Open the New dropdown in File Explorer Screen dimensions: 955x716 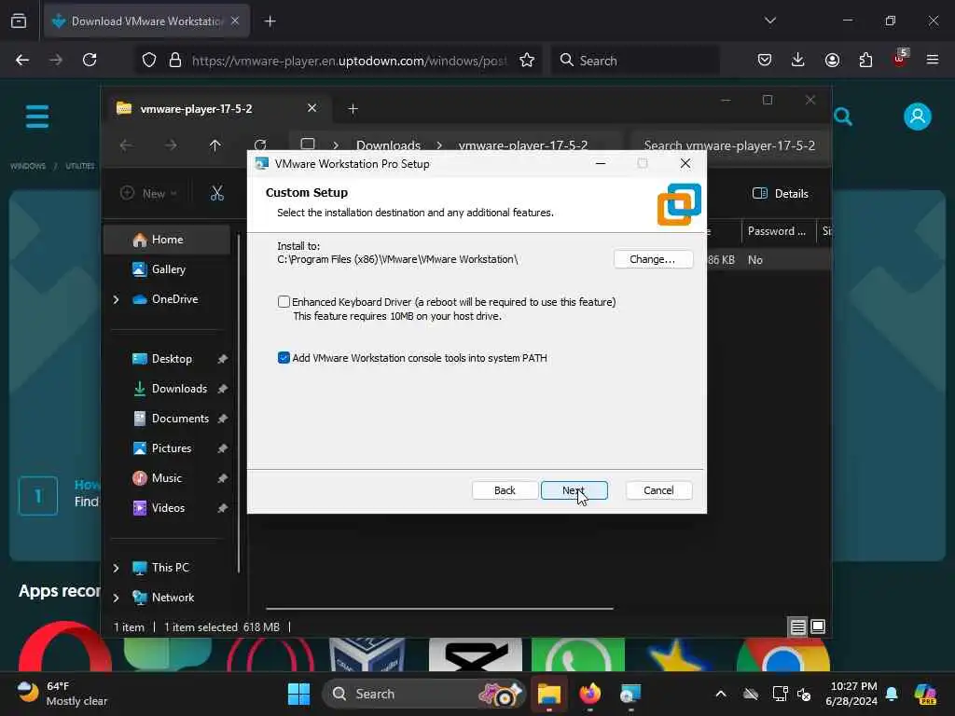pos(148,194)
